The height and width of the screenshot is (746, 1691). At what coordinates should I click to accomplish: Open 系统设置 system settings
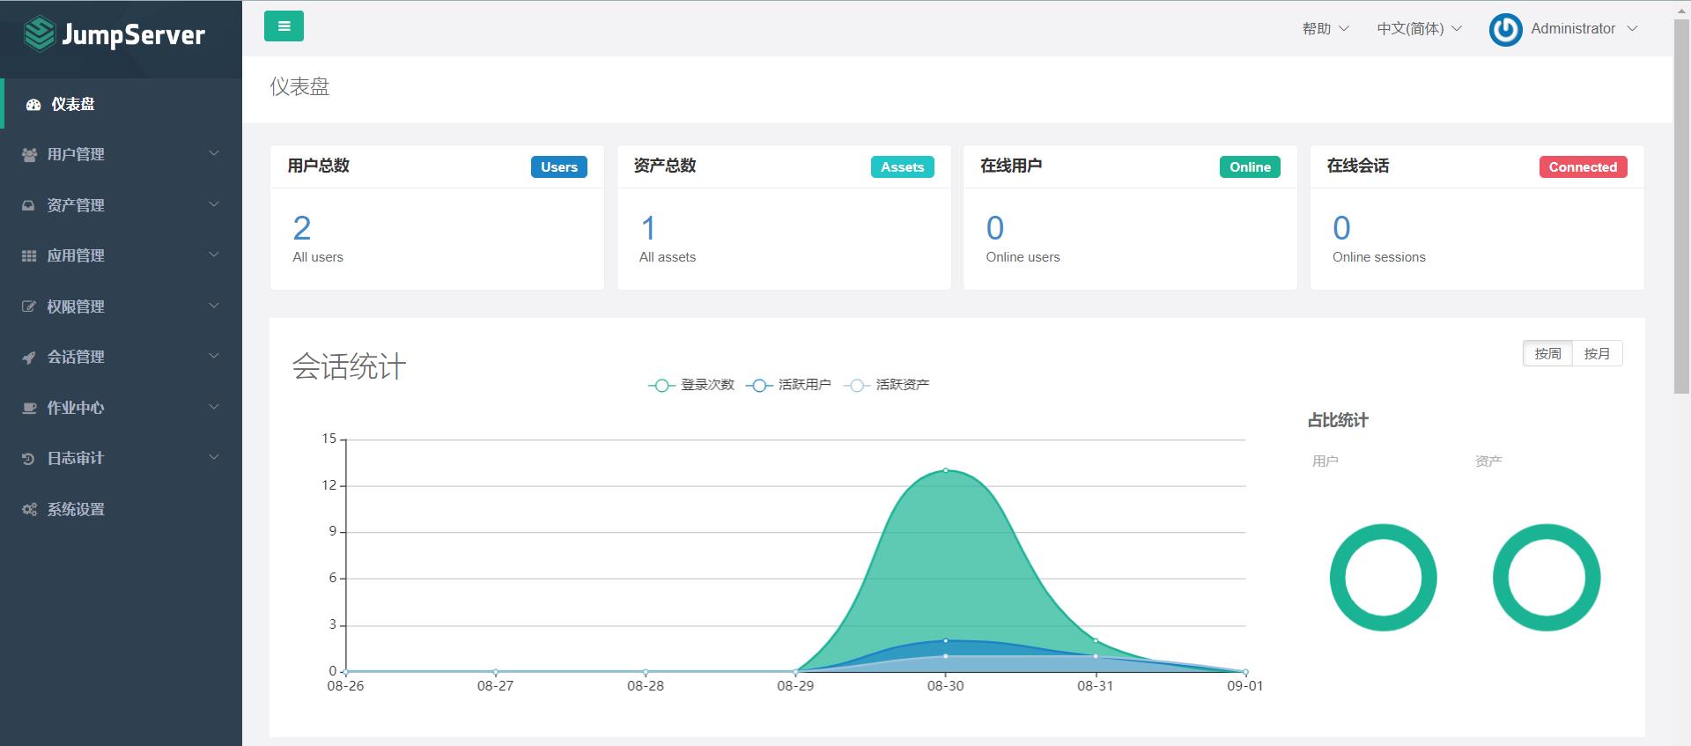(x=121, y=509)
